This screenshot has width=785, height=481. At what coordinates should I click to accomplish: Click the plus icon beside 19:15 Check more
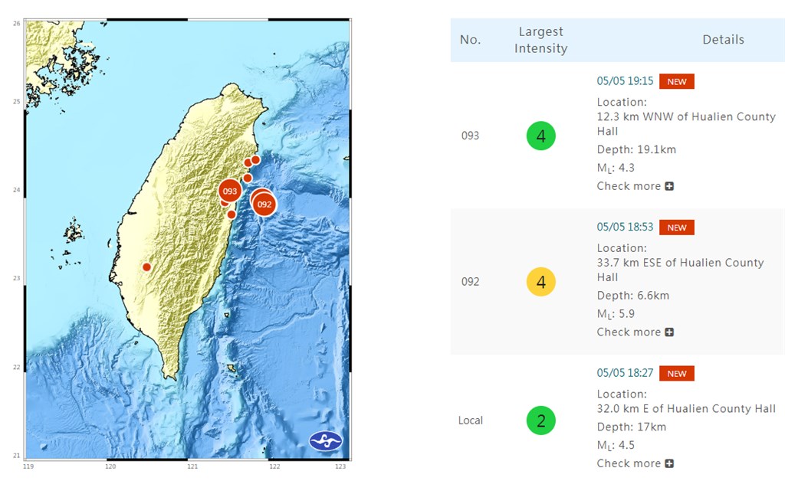pyautogui.click(x=669, y=186)
